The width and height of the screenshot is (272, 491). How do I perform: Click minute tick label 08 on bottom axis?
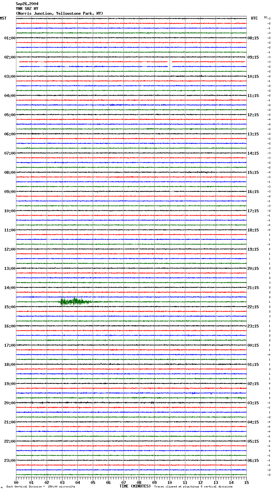pos(139,482)
